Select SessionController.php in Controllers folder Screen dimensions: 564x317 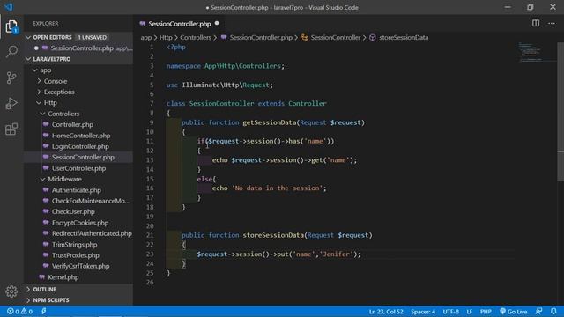[x=83, y=157]
